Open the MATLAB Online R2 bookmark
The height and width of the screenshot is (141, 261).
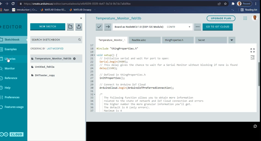point(53,10)
